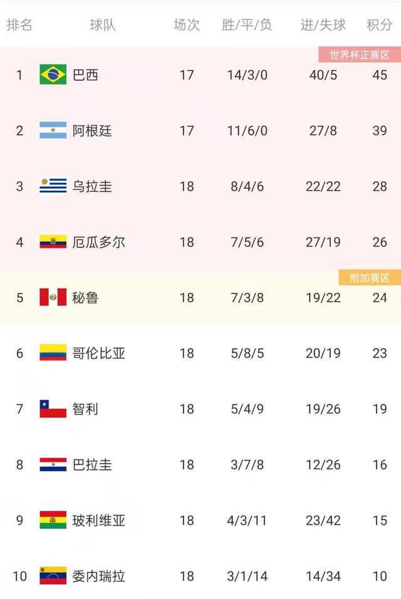Click the Ecuador flag icon
401x599 pixels.
53,242
